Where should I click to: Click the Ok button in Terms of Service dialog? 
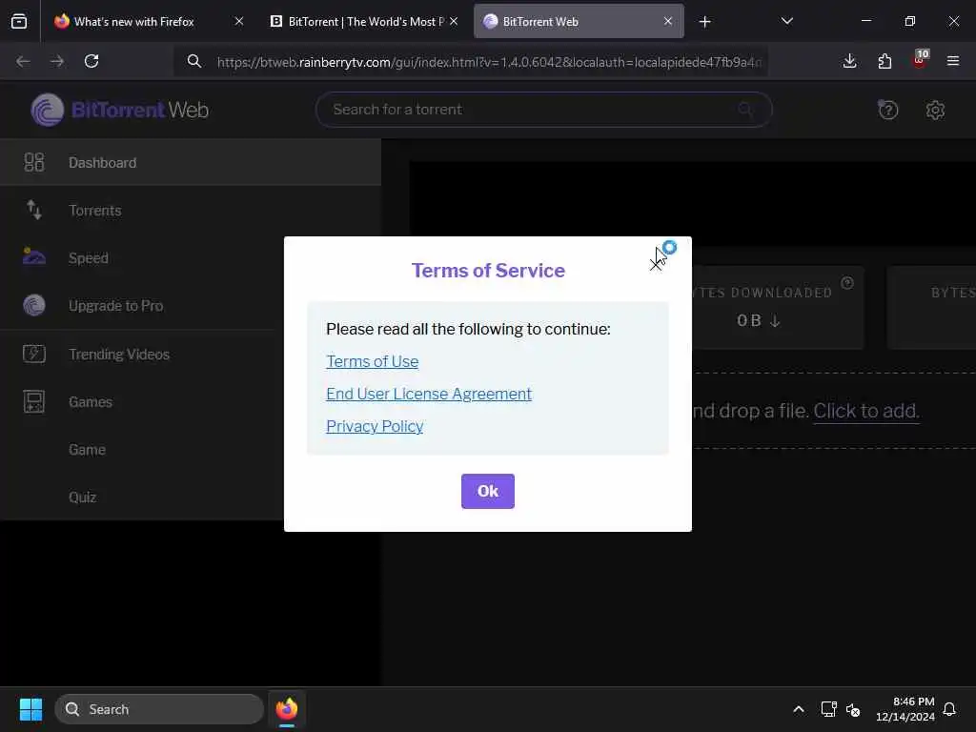tap(487, 491)
